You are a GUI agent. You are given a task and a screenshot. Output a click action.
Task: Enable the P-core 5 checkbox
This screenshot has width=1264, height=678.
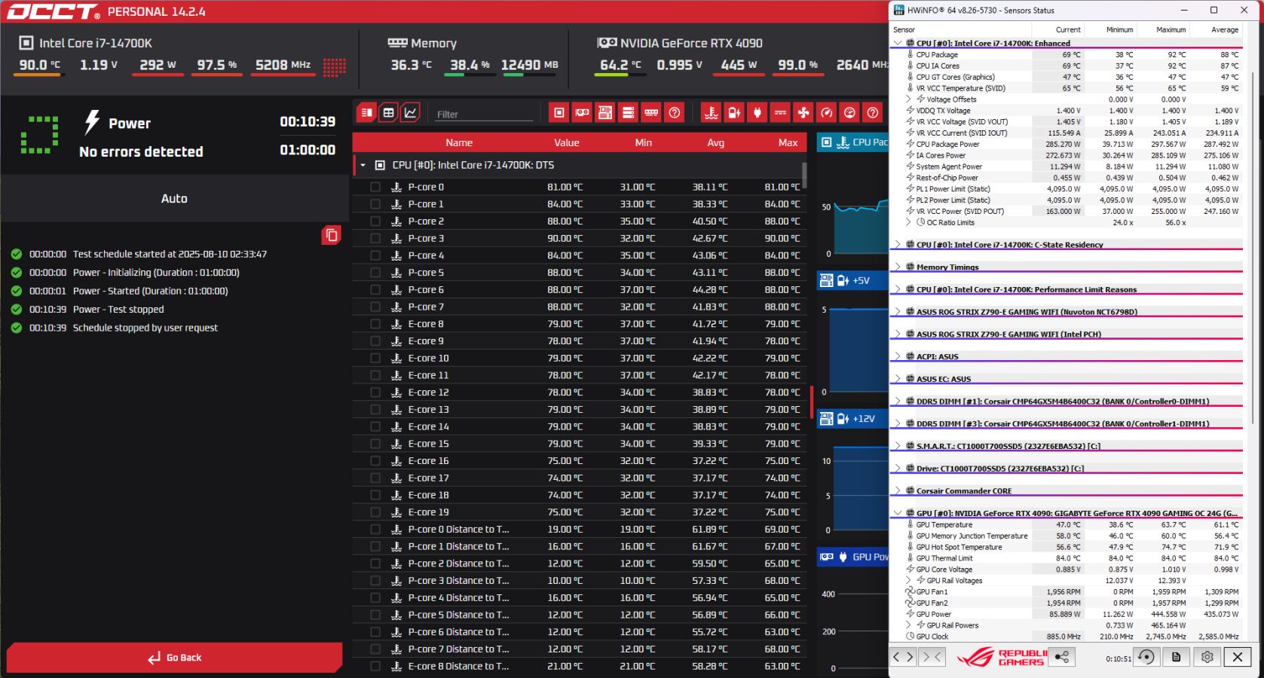tap(375, 273)
